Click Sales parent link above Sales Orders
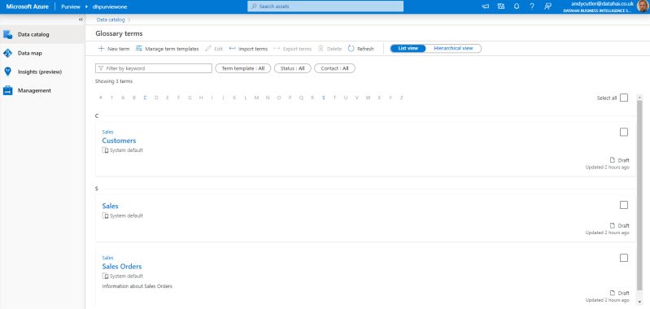The width and height of the screenshot is (650, 309). [x=107, y=258]
